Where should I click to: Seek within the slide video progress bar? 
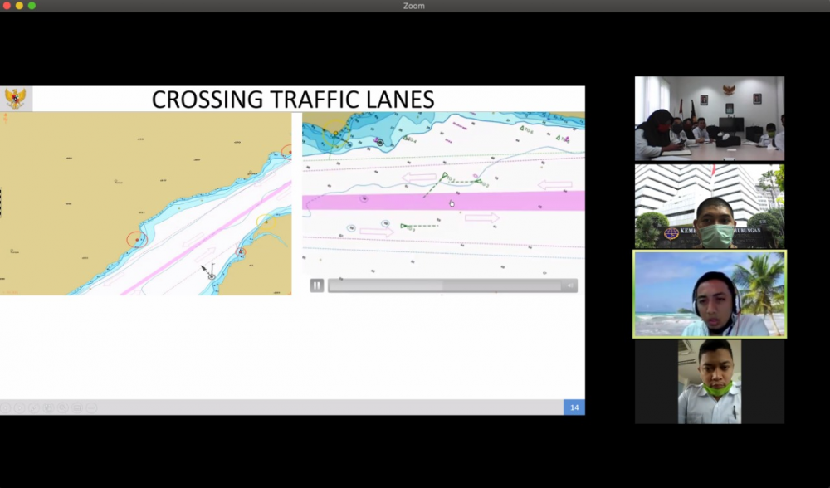445,285
